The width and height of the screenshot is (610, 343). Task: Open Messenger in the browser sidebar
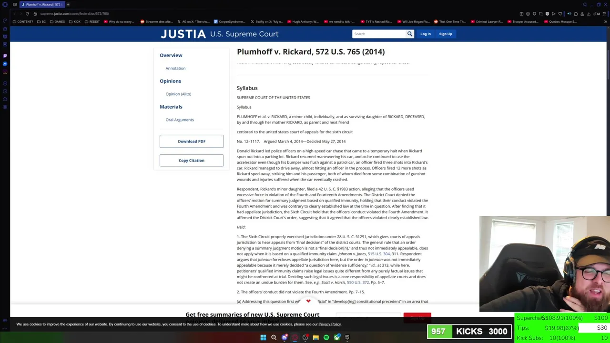click(5, 64)
